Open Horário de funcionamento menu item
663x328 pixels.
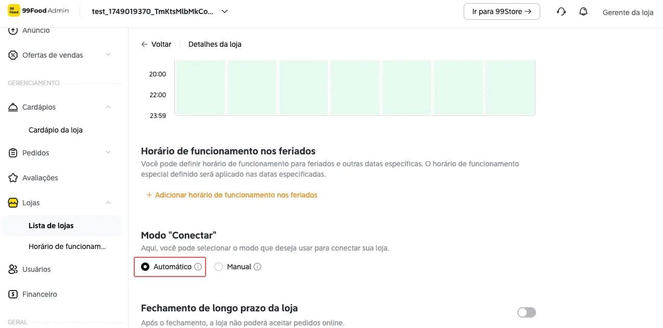(x=67, y=246)
